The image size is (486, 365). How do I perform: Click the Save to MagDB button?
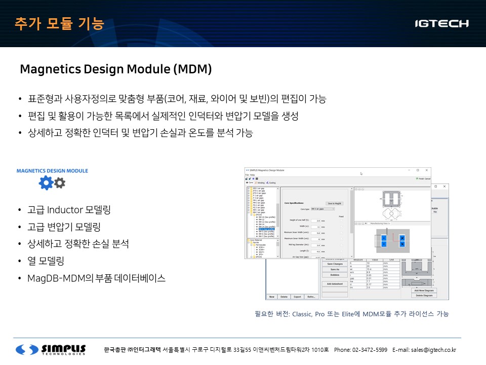point(335,204)
